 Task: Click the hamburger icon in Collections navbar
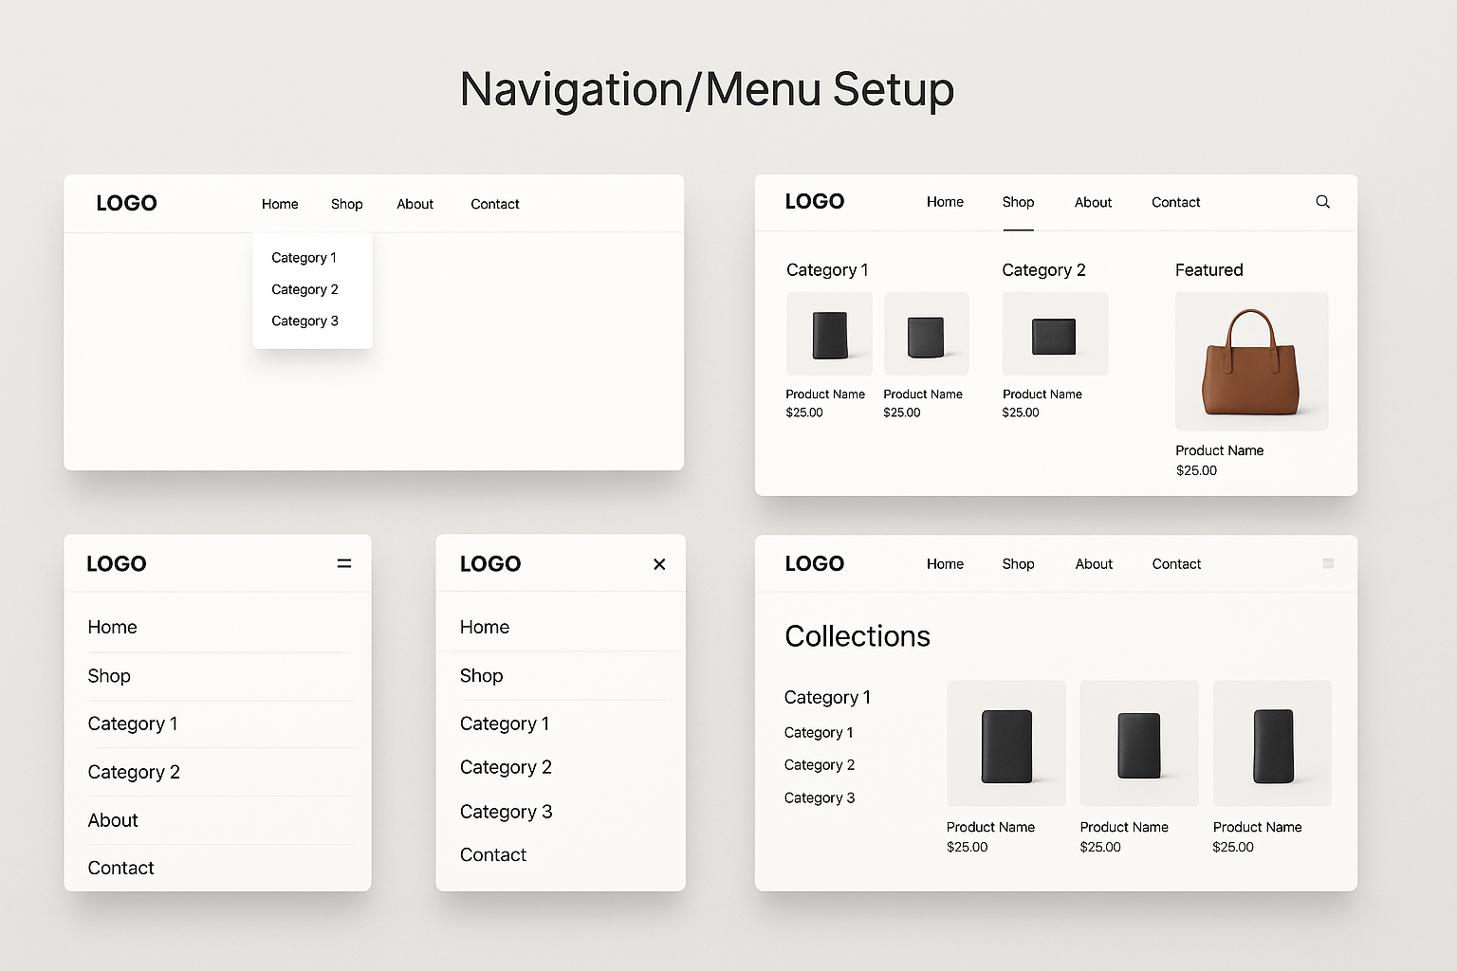(x=1328, y=563)
